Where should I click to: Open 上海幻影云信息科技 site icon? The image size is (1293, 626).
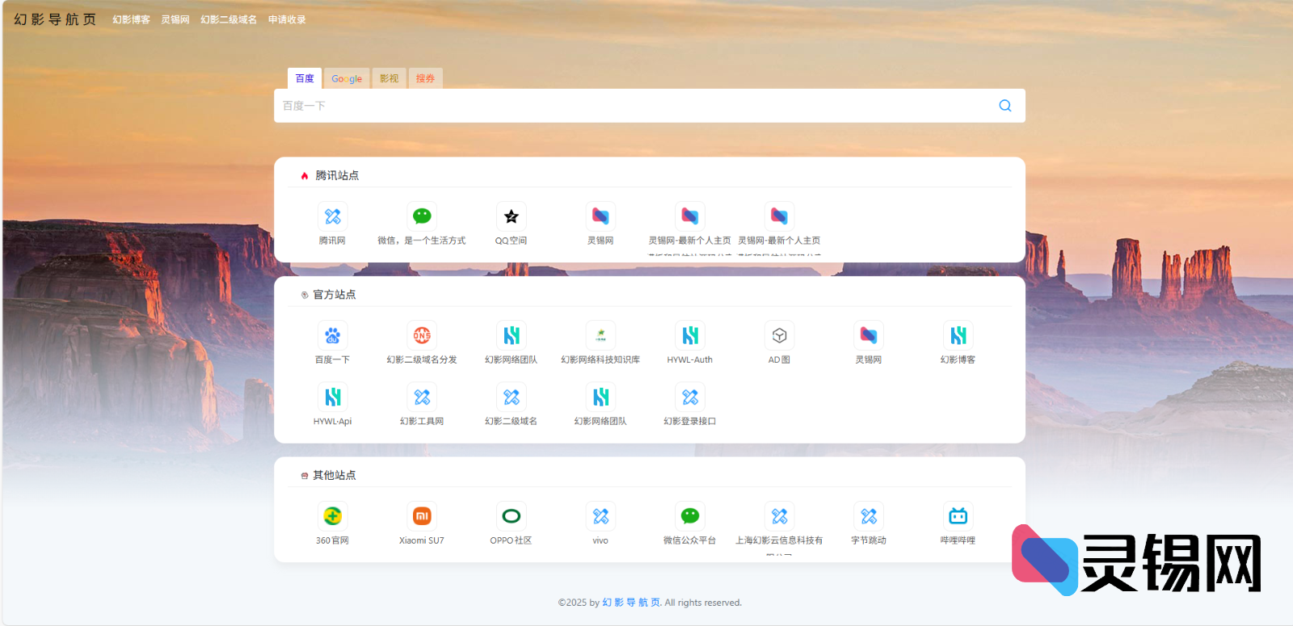coord(779,516)
